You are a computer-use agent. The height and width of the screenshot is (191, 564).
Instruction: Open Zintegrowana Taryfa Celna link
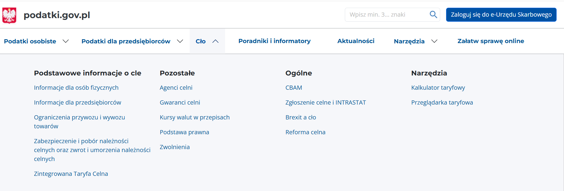click(x=71, y=174)
